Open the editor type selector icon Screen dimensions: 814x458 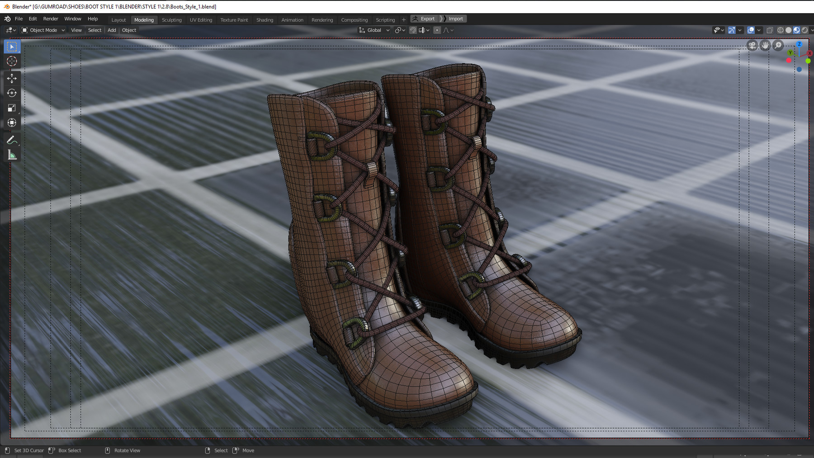tap(11, 30)
